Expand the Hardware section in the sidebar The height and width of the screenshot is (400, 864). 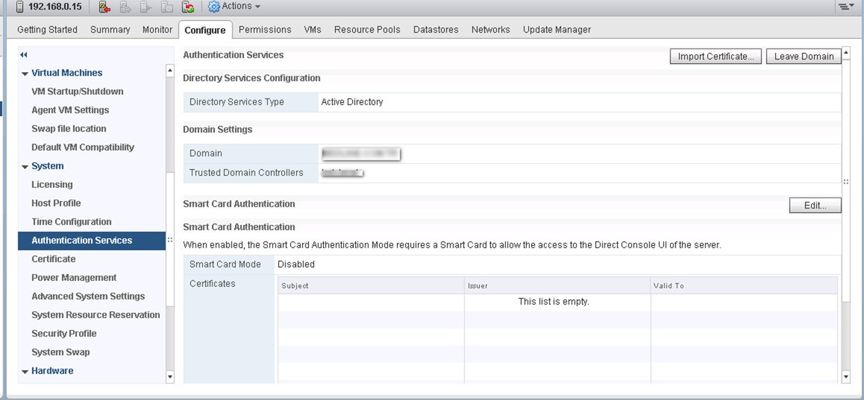tap(25, 371)
